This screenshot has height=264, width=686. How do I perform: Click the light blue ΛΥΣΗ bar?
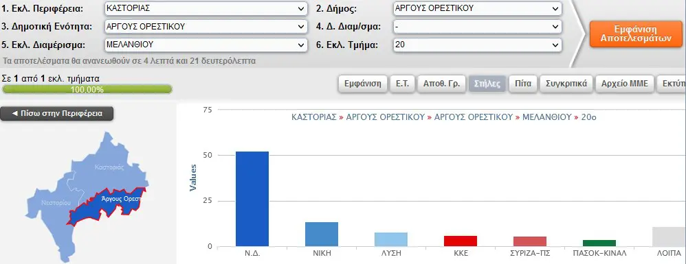391,239
